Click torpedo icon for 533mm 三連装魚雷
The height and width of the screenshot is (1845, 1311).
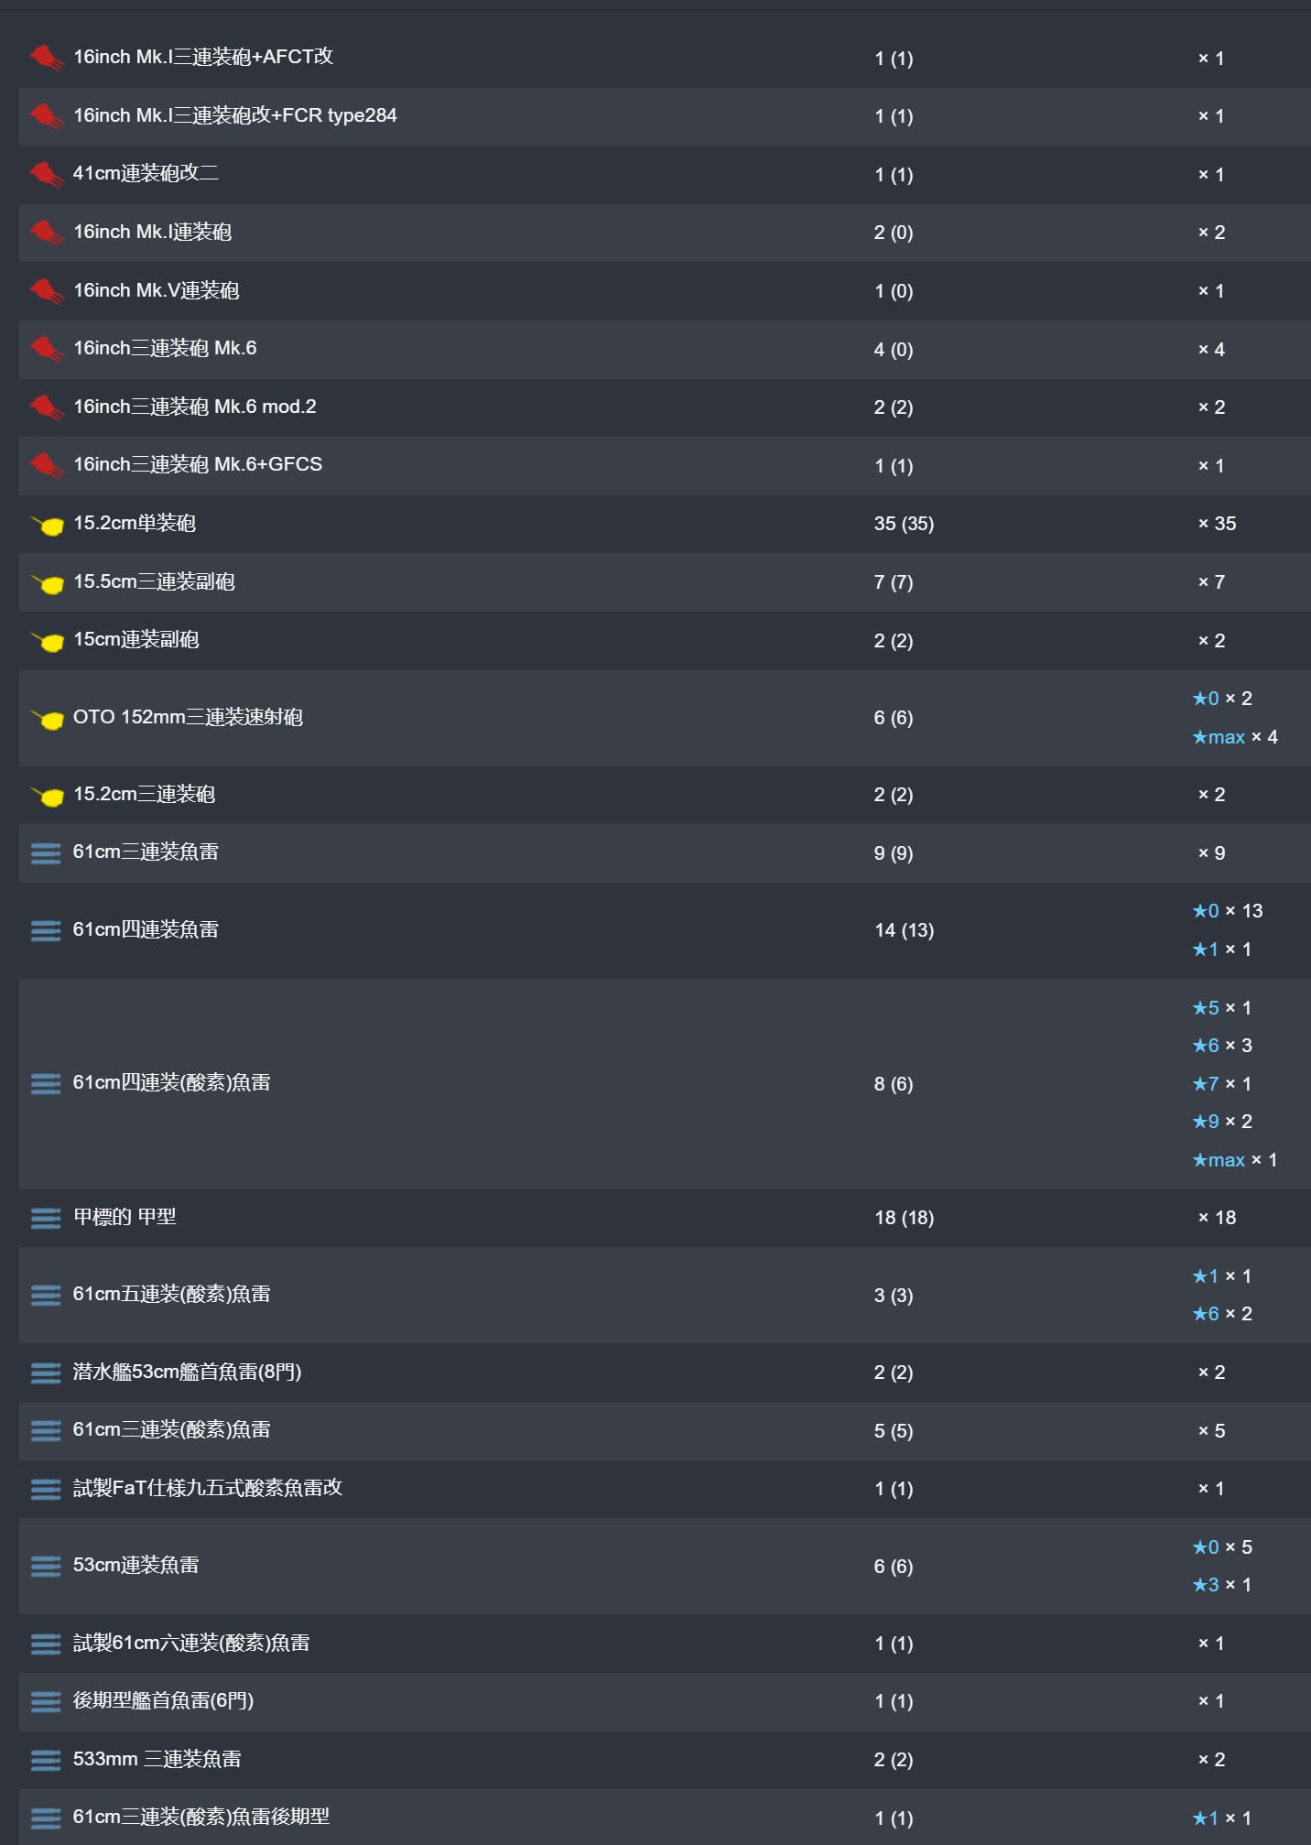(x=46, y=1760)
